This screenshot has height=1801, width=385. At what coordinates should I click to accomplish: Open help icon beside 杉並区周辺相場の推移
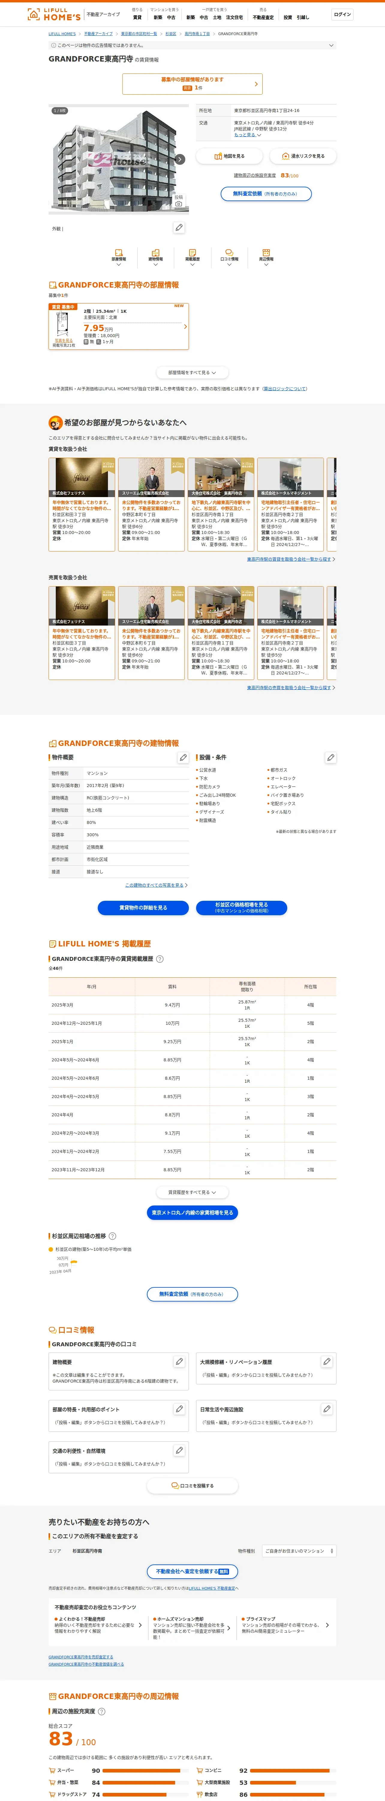(112, 1236)
